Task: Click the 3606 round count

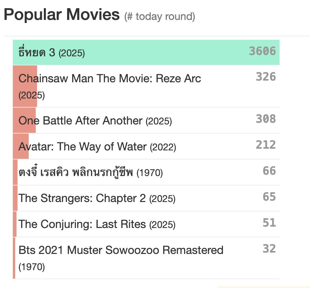Action: [262, 51]
